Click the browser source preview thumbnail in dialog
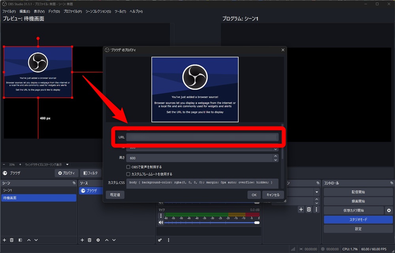395x253 pixels. (195, 89)
